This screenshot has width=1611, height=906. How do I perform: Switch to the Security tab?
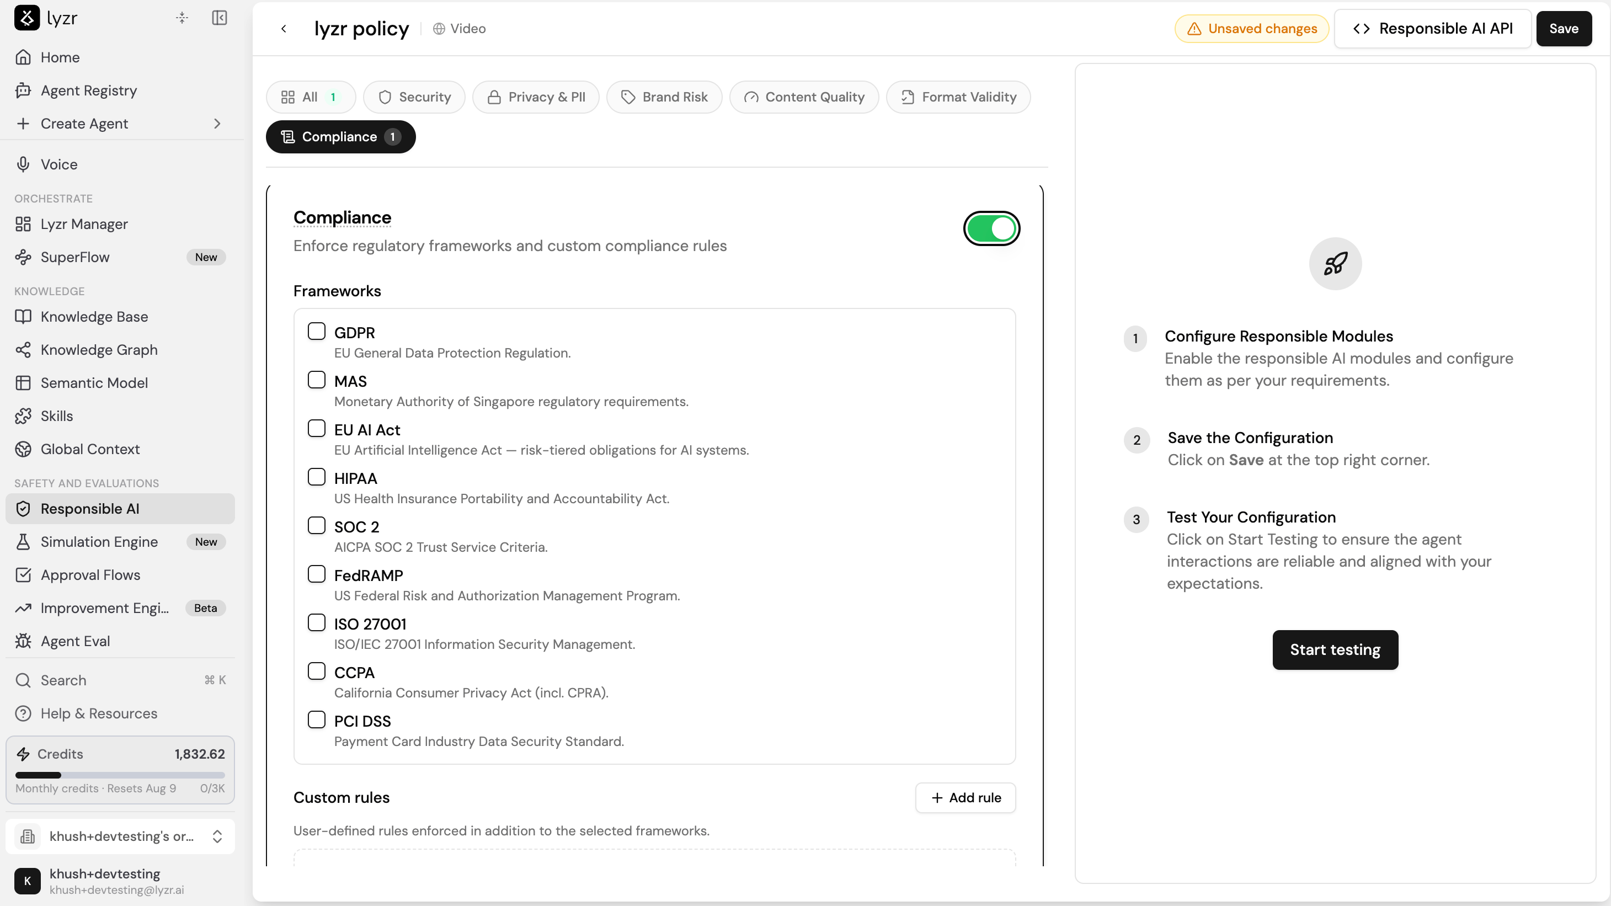click(414, 97)
